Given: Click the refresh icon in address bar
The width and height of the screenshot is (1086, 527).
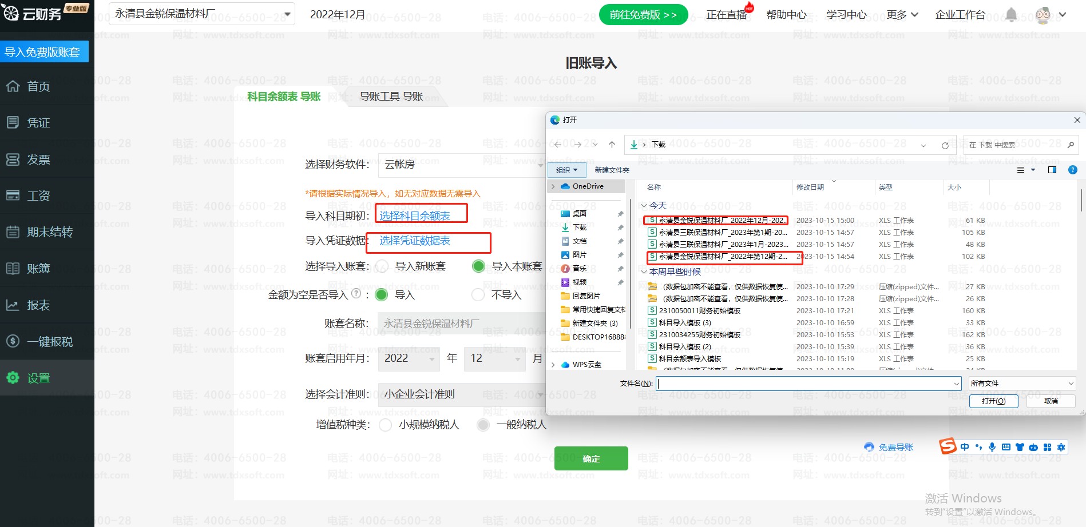Looking at the screenshot, I should click(945, 145).
